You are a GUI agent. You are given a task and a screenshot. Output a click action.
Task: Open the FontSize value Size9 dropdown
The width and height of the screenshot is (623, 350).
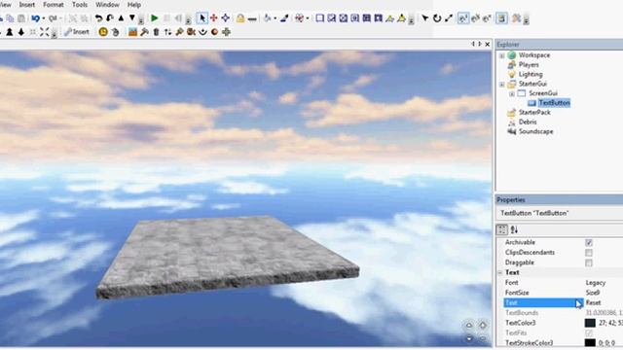(x=593, y=293)
